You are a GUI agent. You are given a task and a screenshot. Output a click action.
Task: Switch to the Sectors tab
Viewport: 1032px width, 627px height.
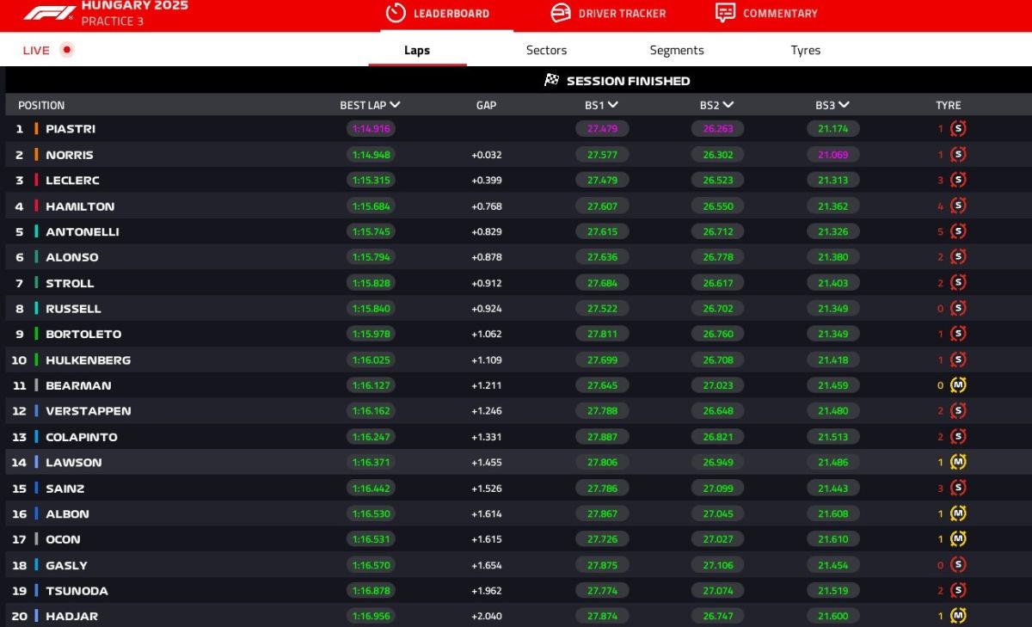coord(546,50)
